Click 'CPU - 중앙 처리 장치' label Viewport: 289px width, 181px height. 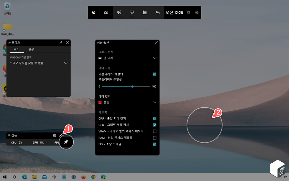pos(112,118)
